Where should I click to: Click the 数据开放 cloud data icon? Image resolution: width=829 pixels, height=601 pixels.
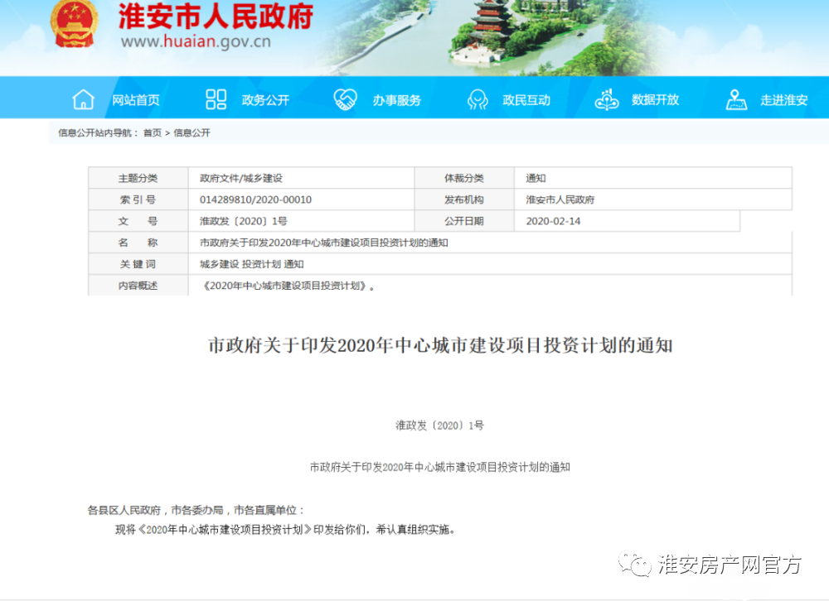(x=607, y=99)
